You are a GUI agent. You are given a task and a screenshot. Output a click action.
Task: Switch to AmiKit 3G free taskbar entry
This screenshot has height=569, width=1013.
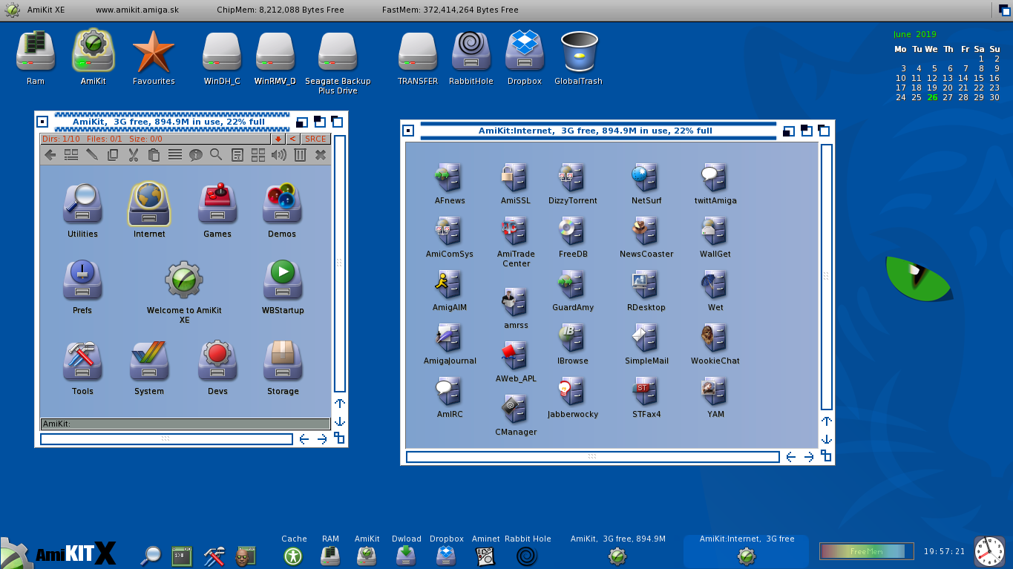617,551
